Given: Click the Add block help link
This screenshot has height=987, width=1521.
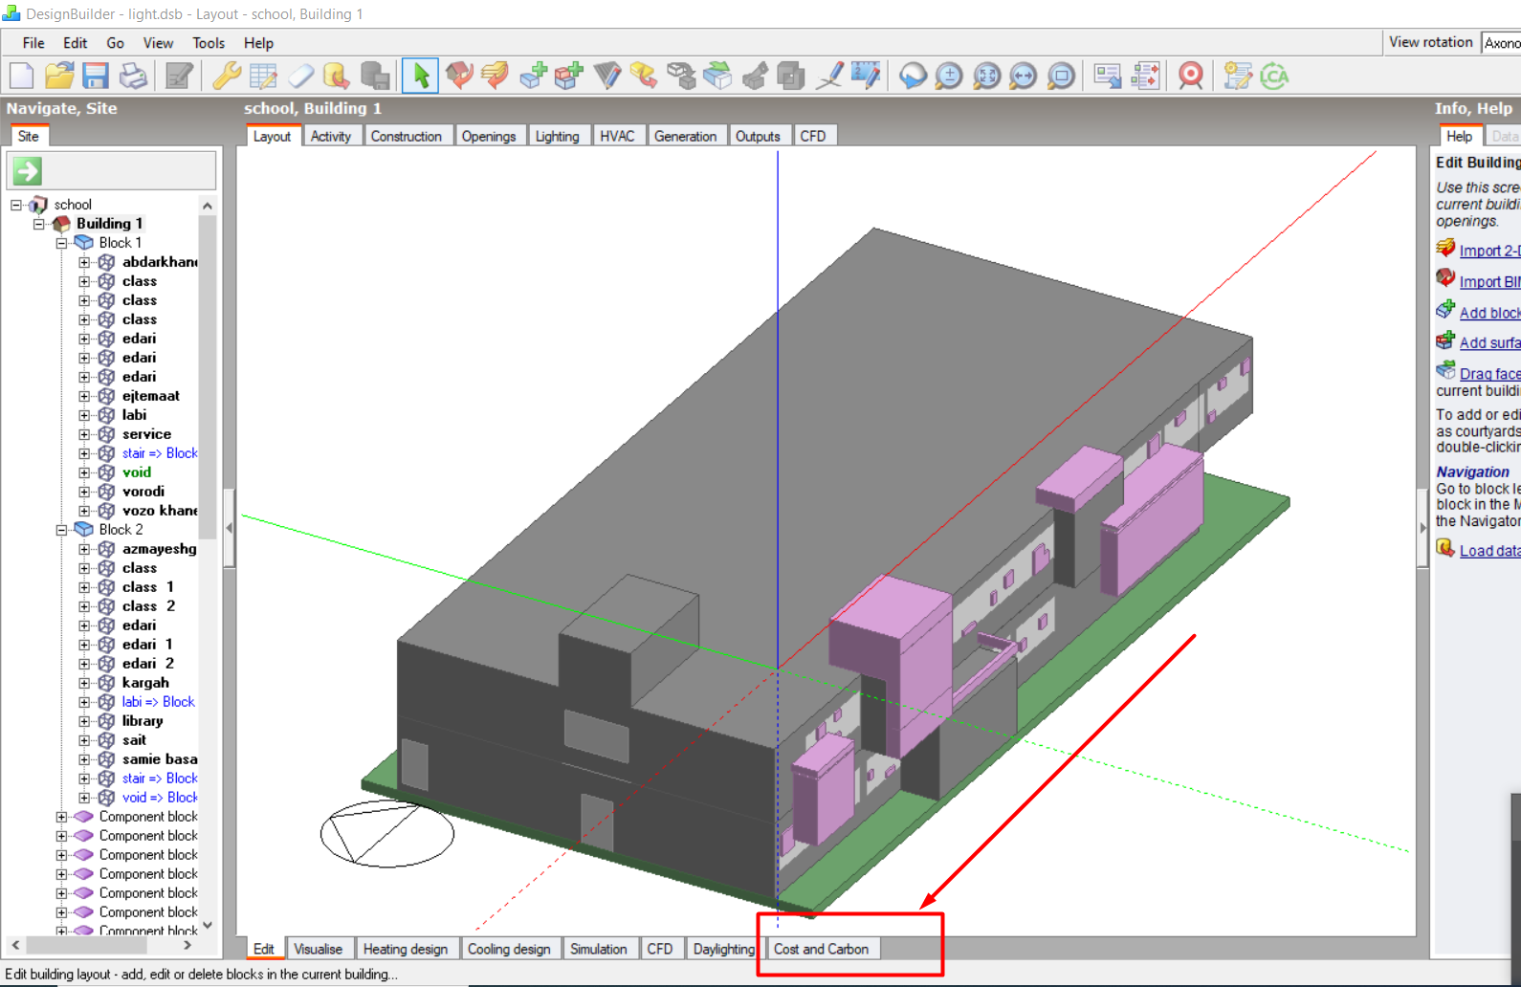Looking at the screenshot, I should pyautogui.click(x=1489, y=313).
